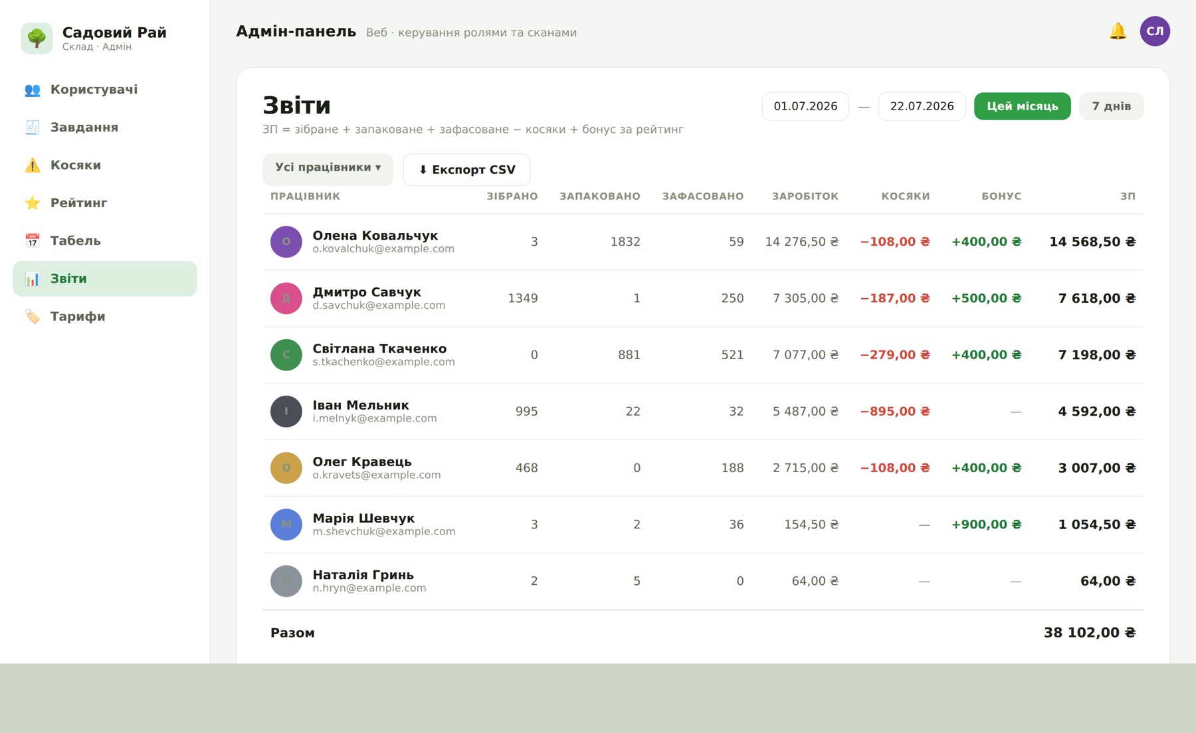
Task: Click the name Наталія Гринь
Action: point(363,575)
